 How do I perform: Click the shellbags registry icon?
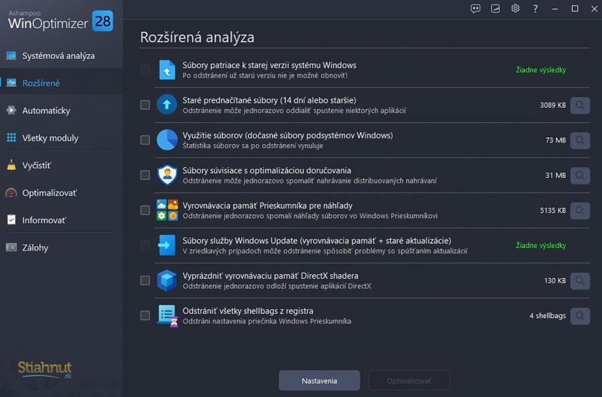click(168, 315)
